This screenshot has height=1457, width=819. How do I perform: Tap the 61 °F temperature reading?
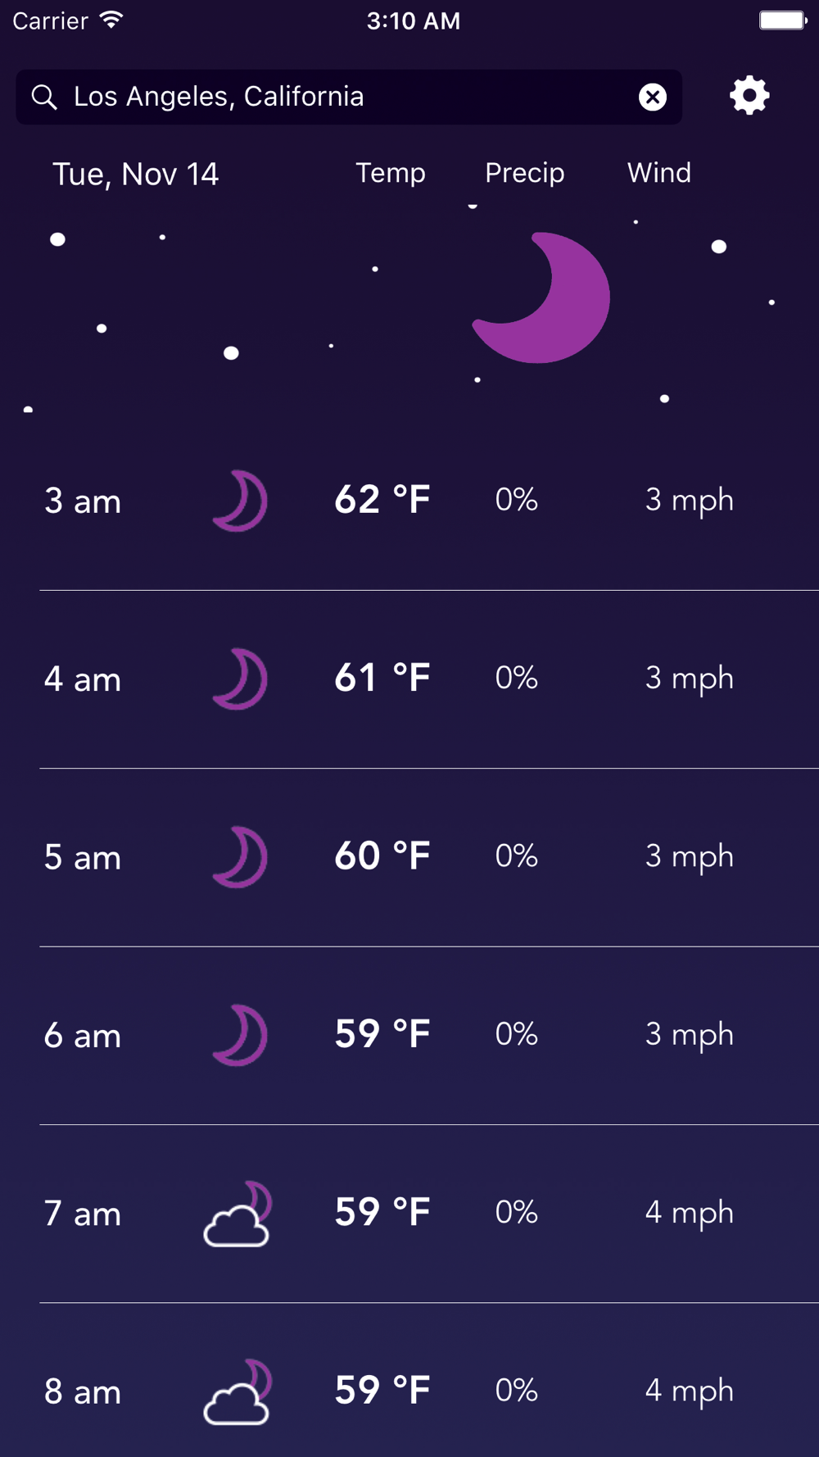382,679
